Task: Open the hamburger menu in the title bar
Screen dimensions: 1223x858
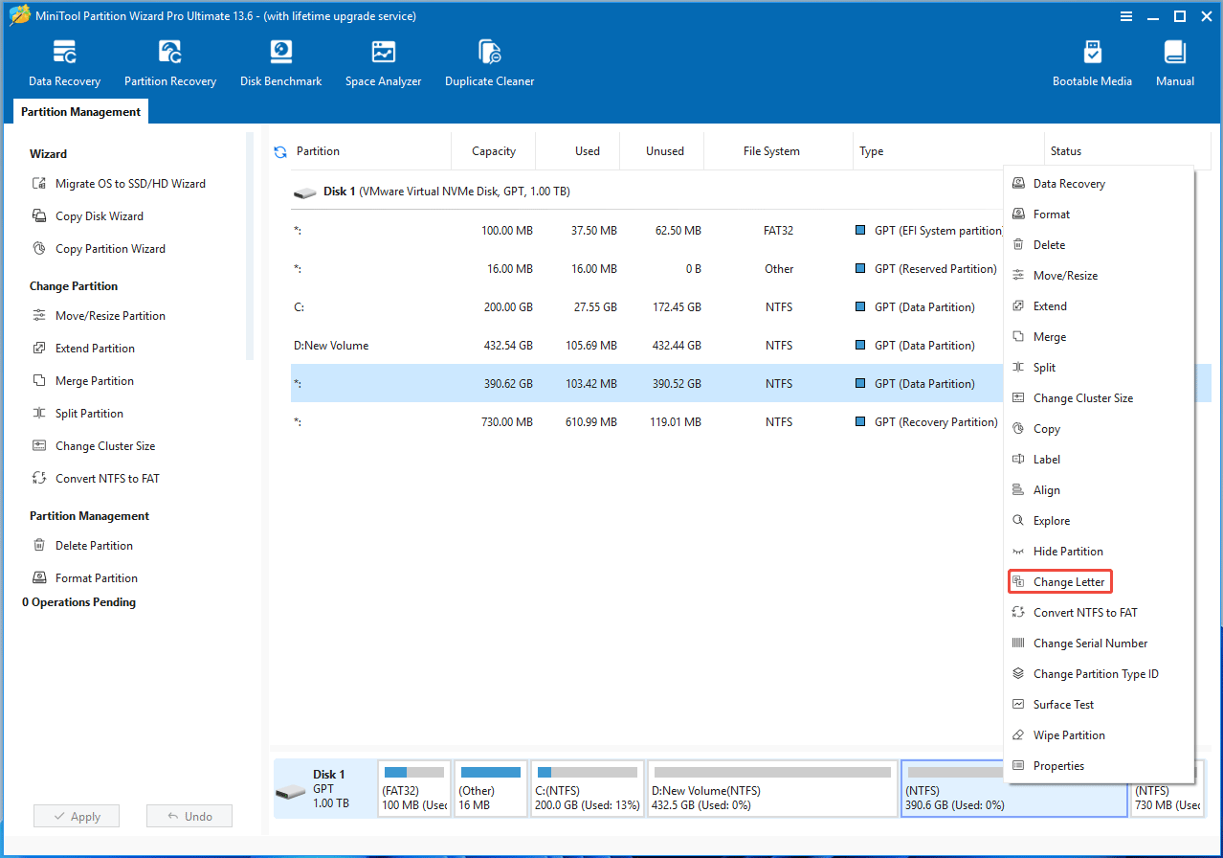Action: coord(1125,16)
